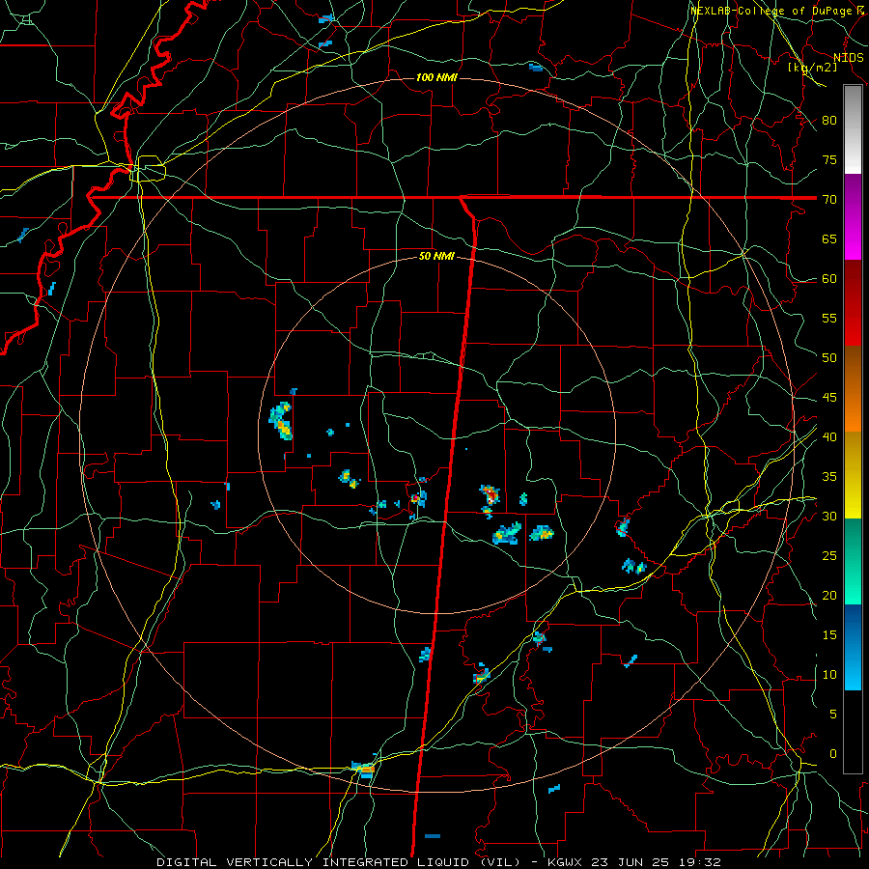Click the '100 NMI' range ring label
The height and width of the screenshot is (869, 869).
point(436,77)
